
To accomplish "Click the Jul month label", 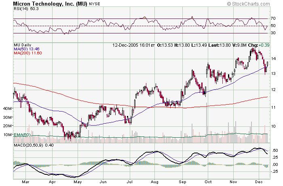I will (x=130, y=182).
